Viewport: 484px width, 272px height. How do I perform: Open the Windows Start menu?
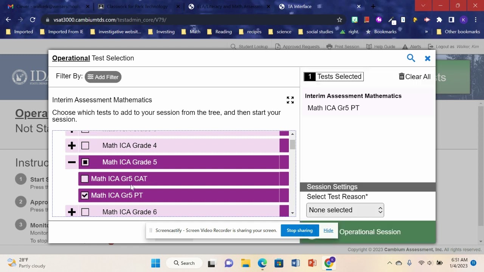pos(155,263)
